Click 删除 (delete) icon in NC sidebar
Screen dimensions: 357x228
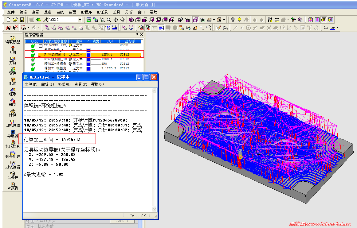(x=13, y=102)
